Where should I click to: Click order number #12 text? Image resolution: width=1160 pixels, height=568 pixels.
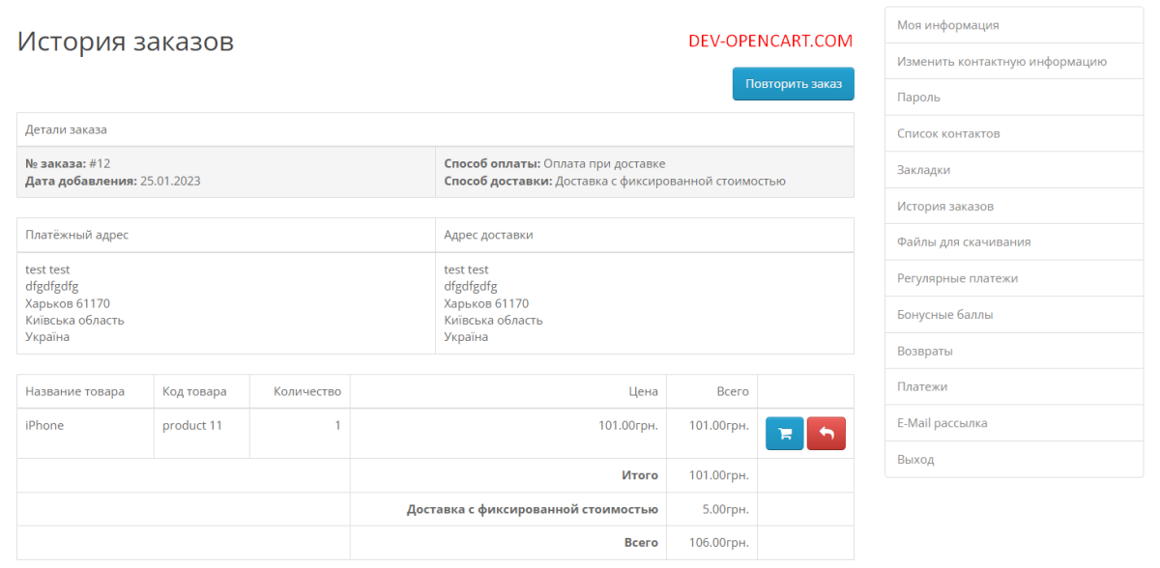(x=100, y=163)
